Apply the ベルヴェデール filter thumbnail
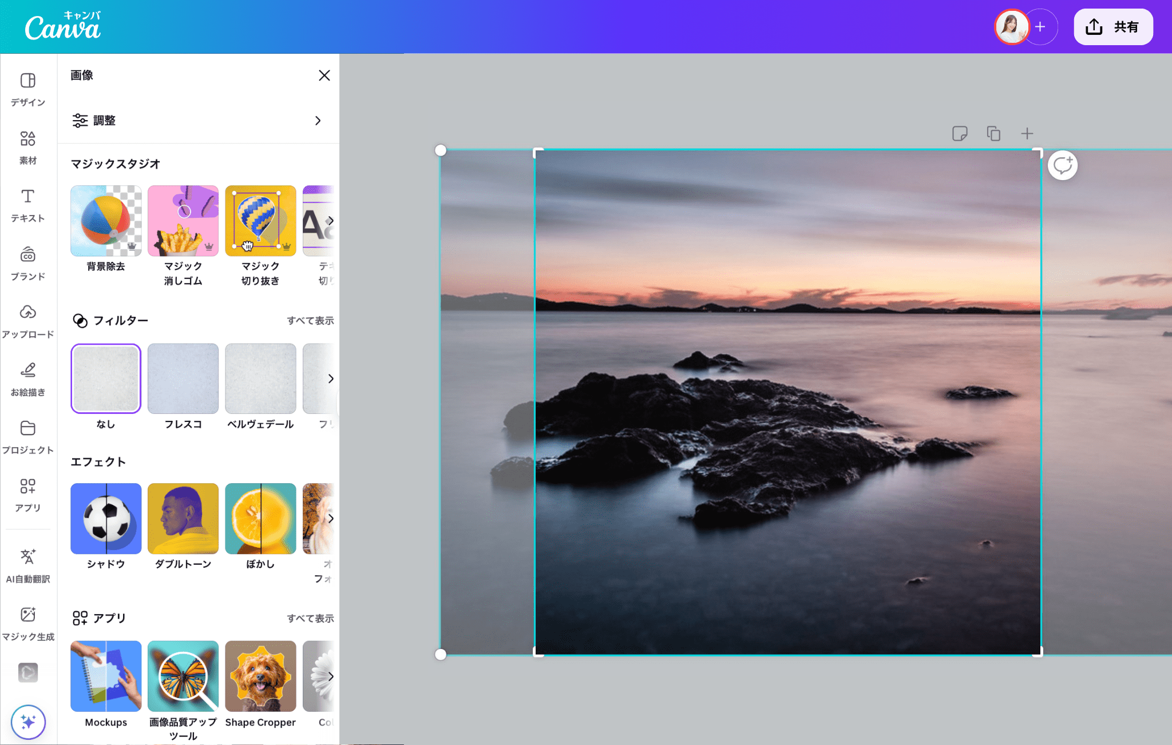Image resolution: width=1172 pixels, height=745 pixels. point(260,379)
